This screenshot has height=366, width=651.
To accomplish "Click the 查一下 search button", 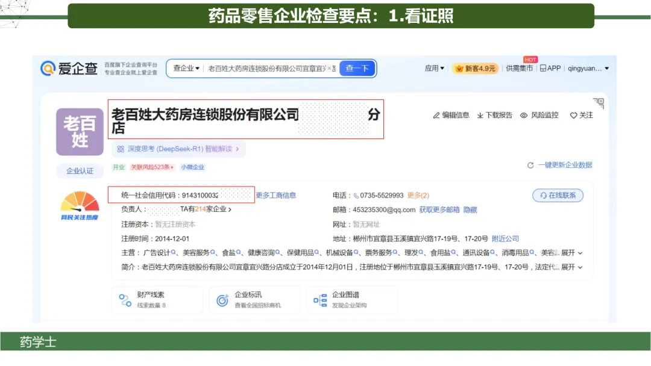I will click(357, 69).
